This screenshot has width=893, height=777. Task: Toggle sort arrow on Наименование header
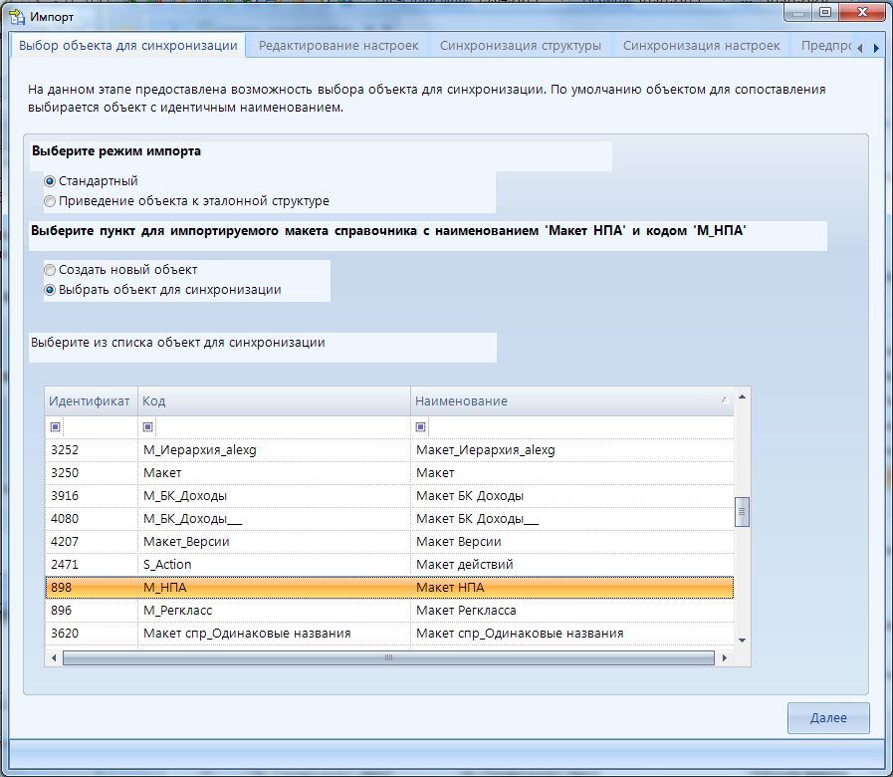point(724,400)
